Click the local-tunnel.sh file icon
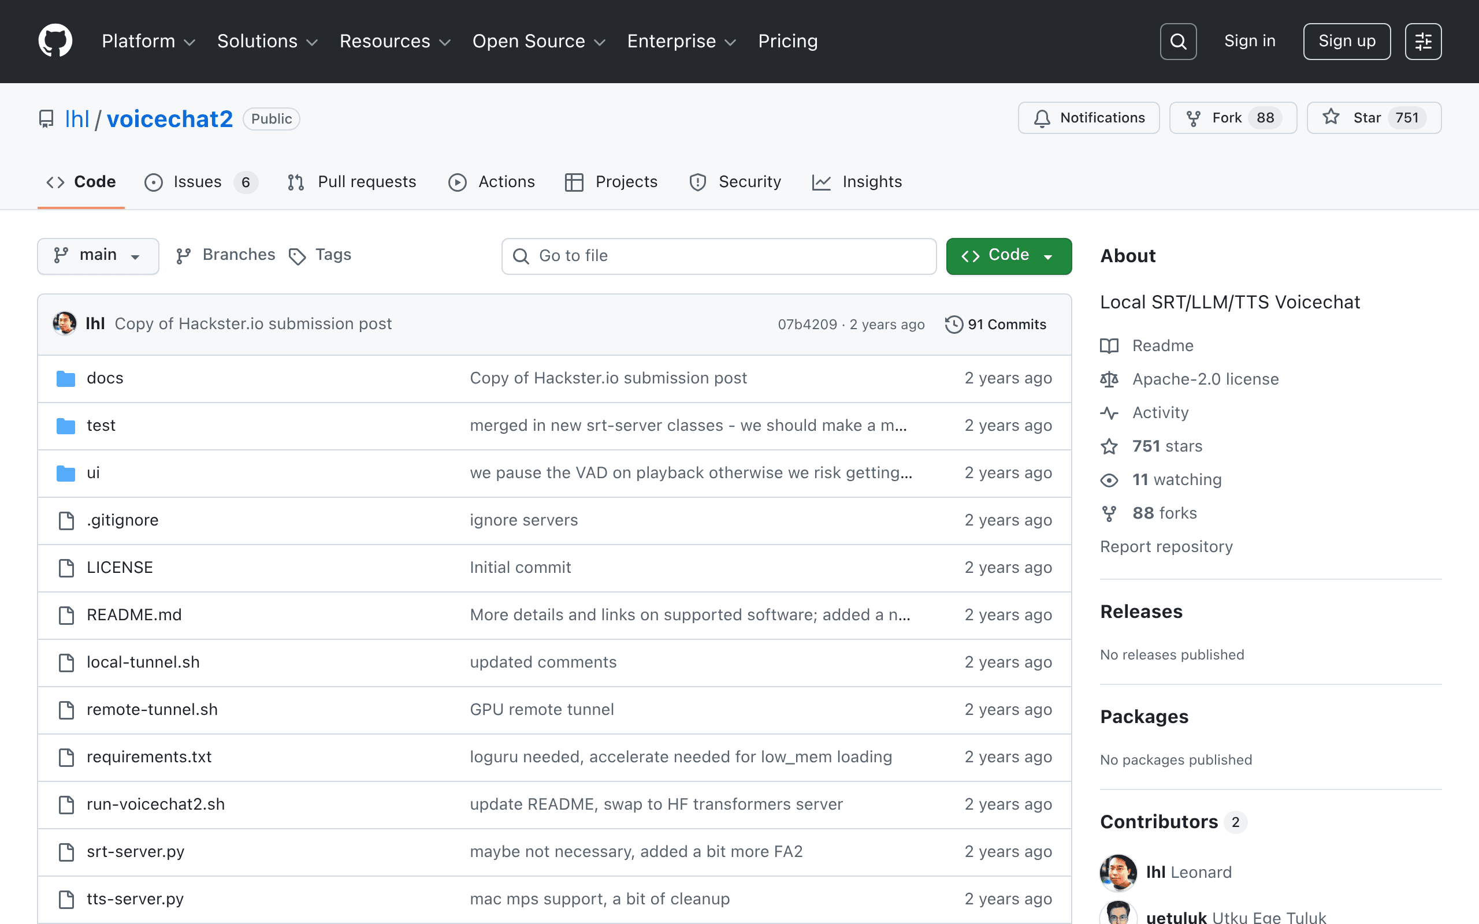1479x924 pixels. (x=66, y=662)
